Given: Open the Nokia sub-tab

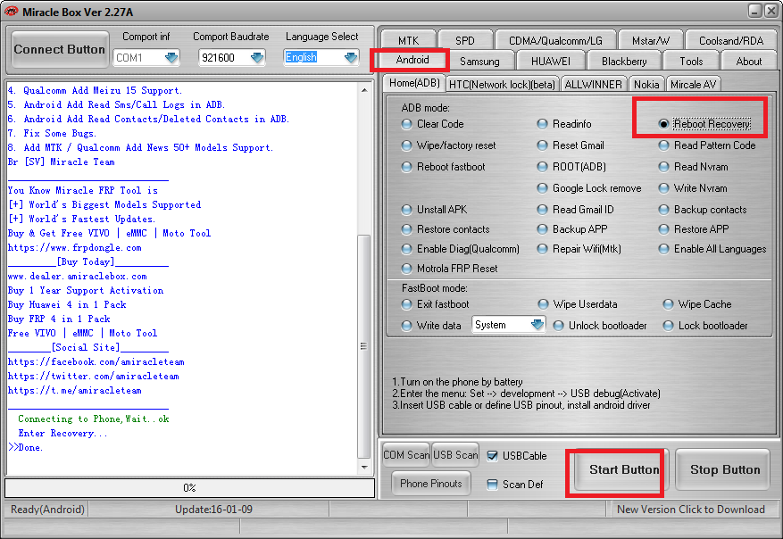Looking at the screenshot, I should coord(646,85).
